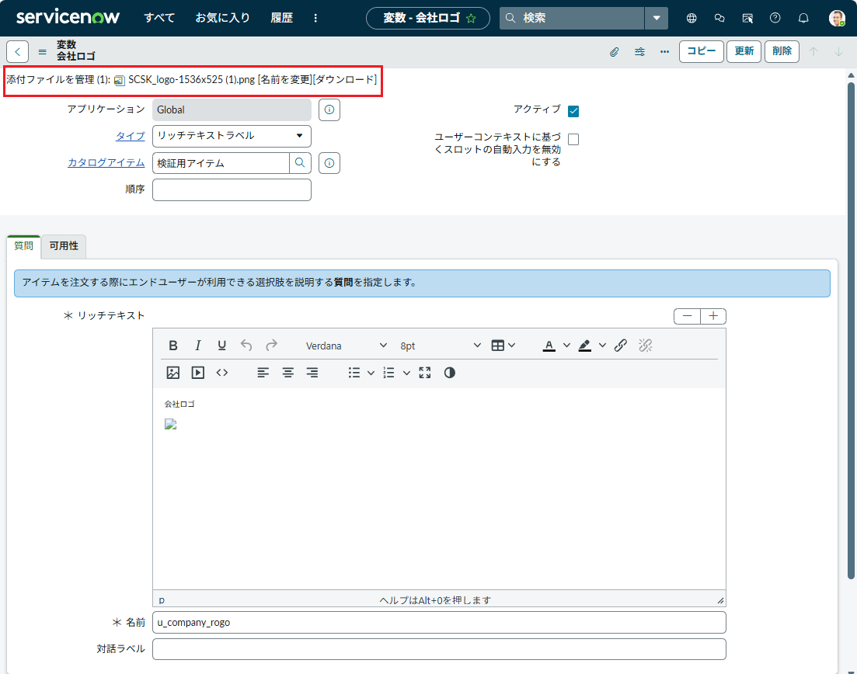Image resolution: width=857 pixels, height=674 pixels.
Task: Open the タイプ dropdown
Action: (232, 136)
